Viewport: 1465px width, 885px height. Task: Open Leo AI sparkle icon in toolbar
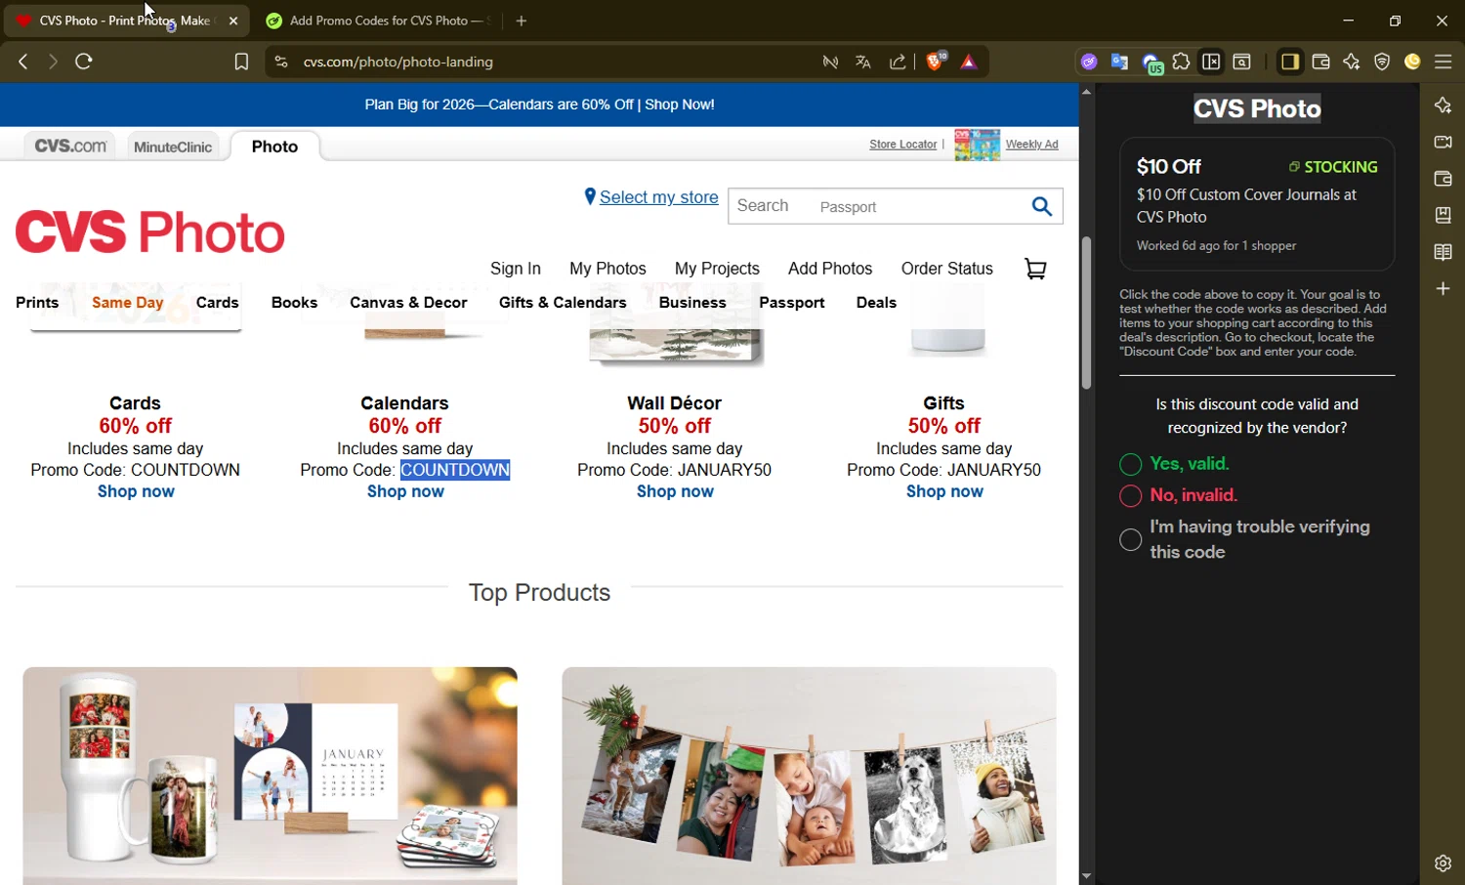tap(1352, 62)
